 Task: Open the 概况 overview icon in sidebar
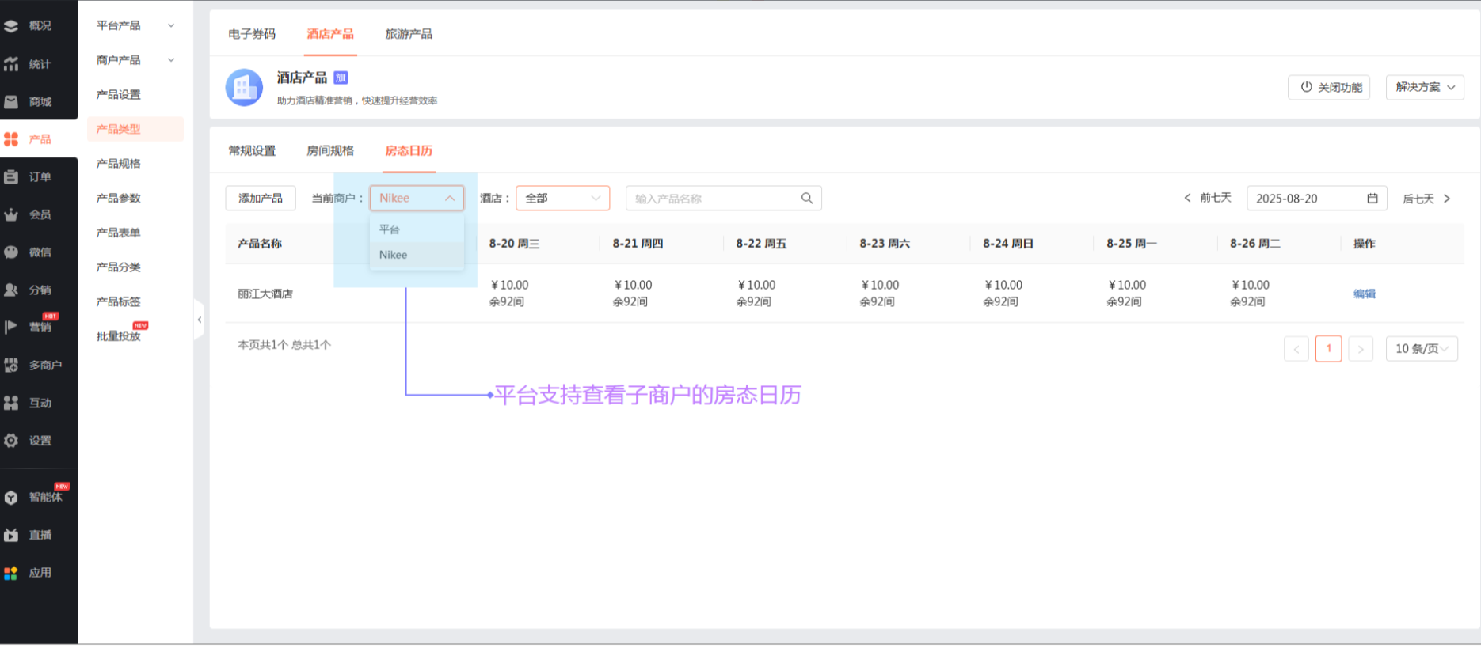click(x=11, y=26)
